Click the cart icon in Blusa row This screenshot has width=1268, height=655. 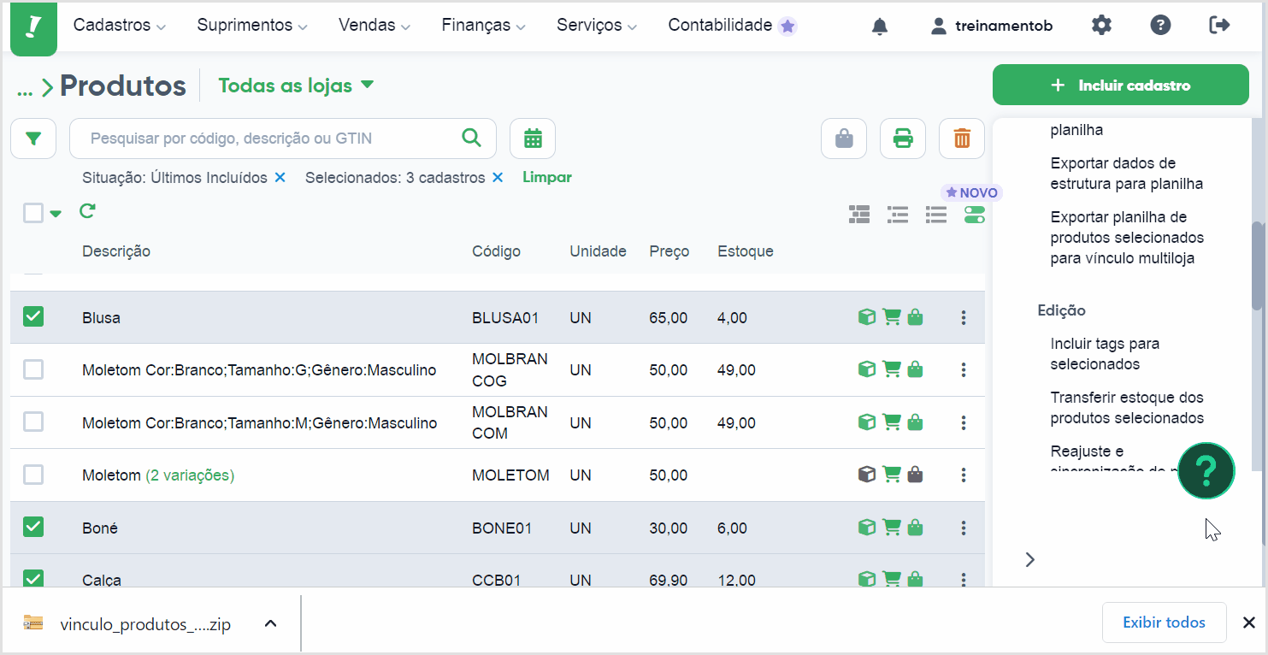pyautogui.click(x=892, y=317)
